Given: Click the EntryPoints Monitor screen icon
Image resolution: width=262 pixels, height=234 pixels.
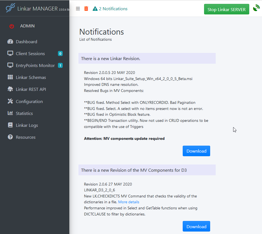Looking at the screenshot, I should 10,65.
